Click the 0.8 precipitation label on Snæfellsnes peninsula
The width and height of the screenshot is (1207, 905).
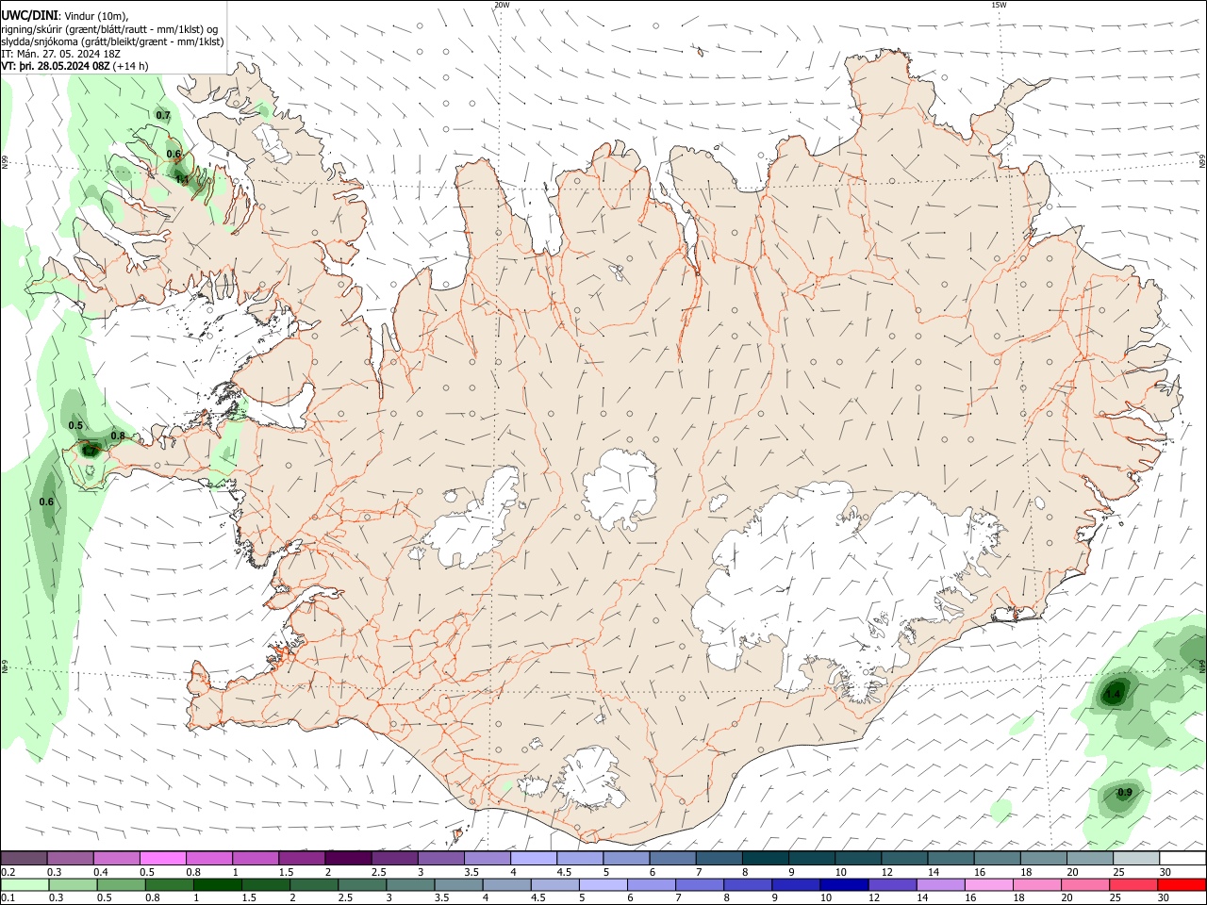tap(118, 436)
